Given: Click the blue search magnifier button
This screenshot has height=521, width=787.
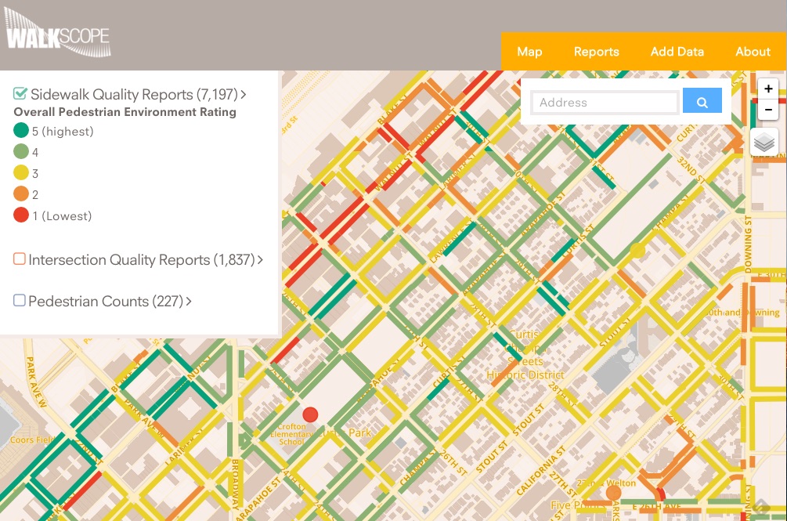Looking at the screenshot, I should [x=702, y=101].
